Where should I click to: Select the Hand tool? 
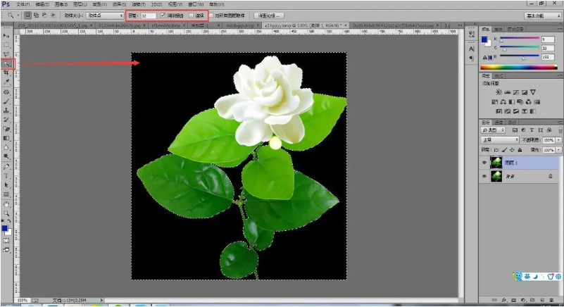click(x=6, y=203)
